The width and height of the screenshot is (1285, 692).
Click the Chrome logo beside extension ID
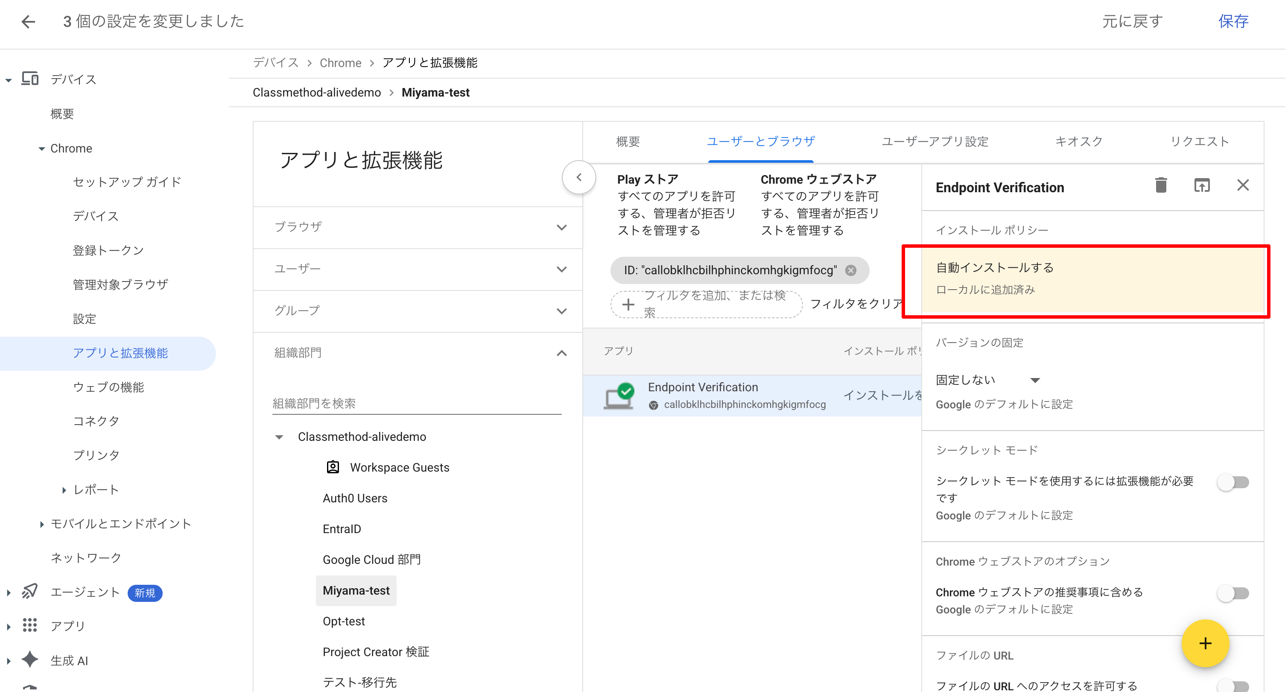click(654, 405)
